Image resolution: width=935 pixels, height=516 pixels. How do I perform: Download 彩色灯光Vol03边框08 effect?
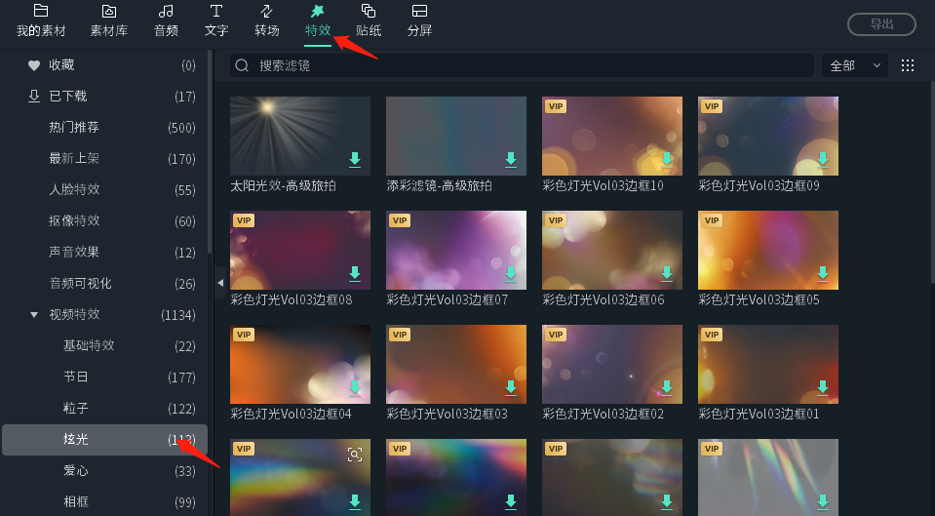355,273
